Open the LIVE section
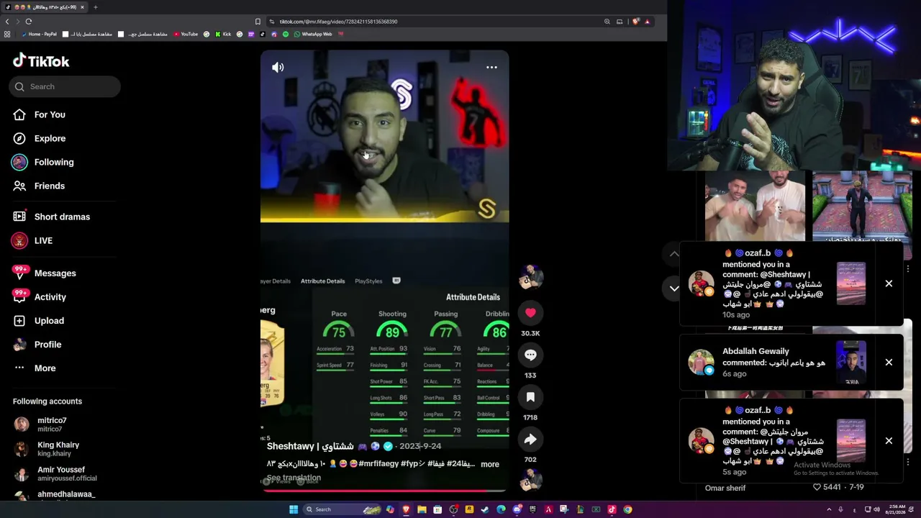Viewport: 921px width, 518px height. pos(43,240)
